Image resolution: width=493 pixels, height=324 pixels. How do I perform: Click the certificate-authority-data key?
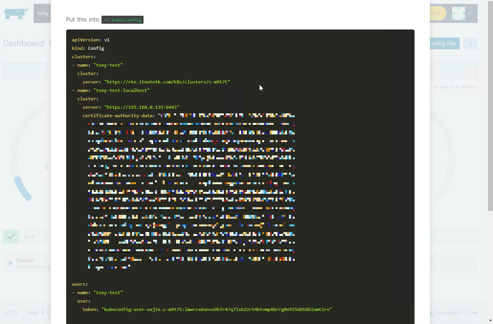coord(119,116)
